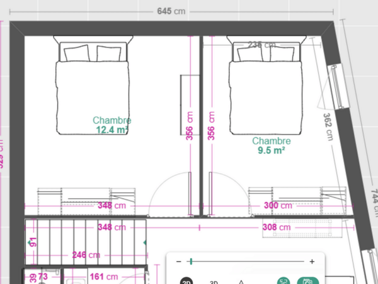
Task: Select the left bedroom door swing
Action: coord(170,194)
